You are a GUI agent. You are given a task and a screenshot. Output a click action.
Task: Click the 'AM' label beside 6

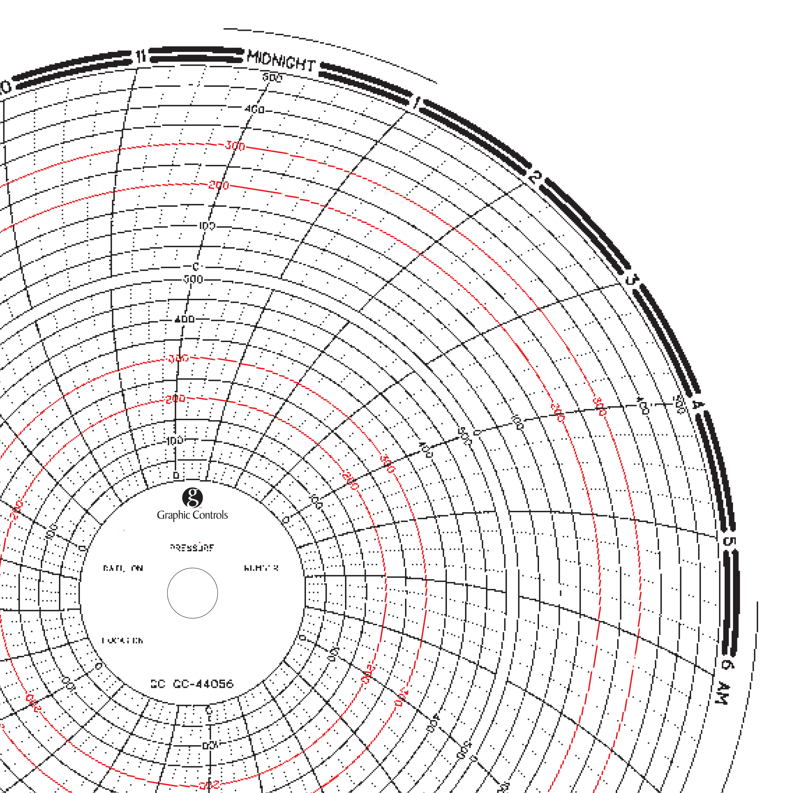pos(722,693)
